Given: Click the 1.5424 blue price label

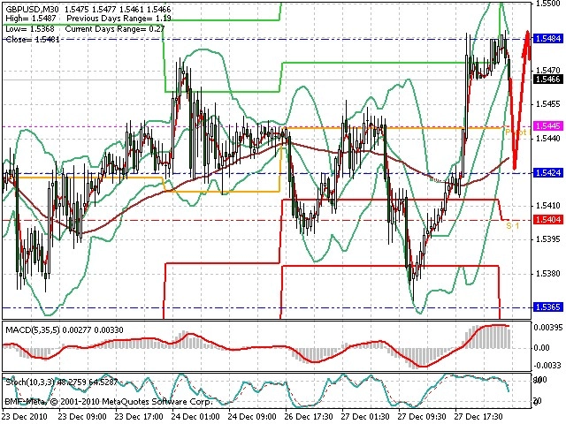Looking at the screenshot, I should coord(548,173).
